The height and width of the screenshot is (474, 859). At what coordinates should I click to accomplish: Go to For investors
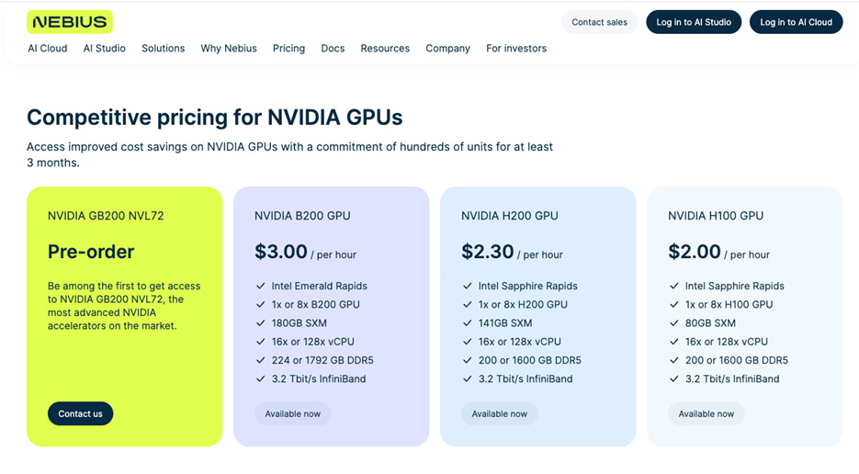coord(516,48)
